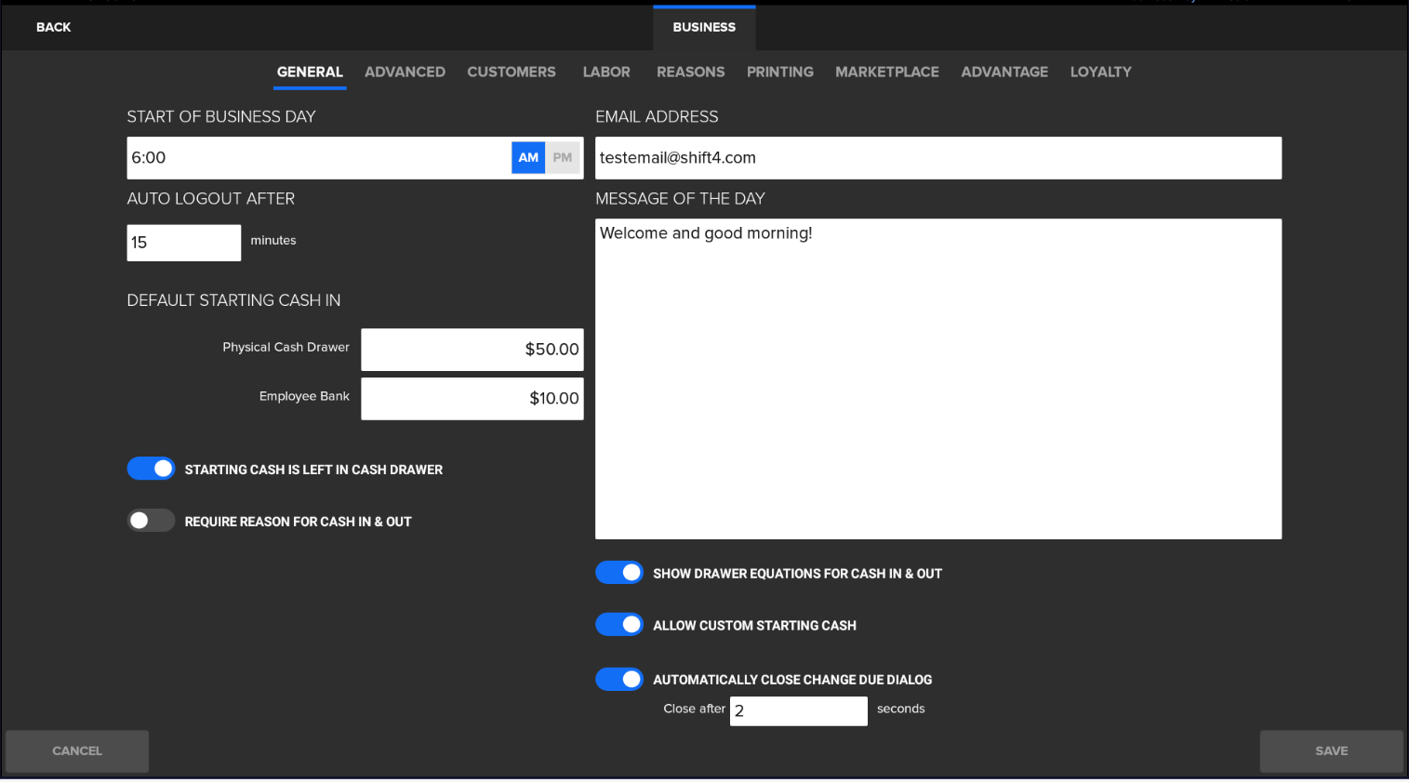Click the SAVE button

(1331, 751)
